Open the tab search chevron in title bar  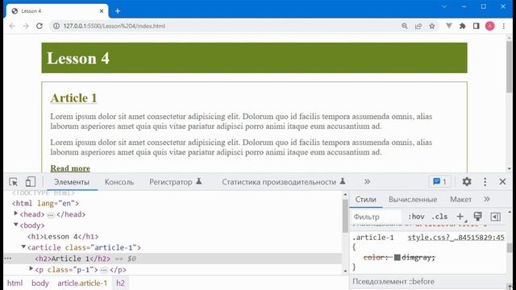pos(444,6)
